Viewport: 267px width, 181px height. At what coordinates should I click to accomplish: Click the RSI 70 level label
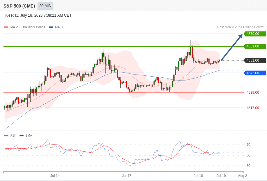[x=248, y=145]
